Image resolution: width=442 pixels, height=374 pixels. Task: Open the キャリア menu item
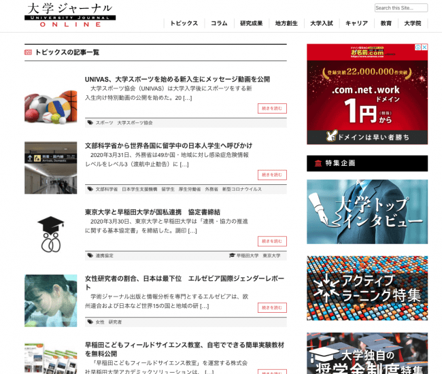pyautogui.click(x=356, y=23)
